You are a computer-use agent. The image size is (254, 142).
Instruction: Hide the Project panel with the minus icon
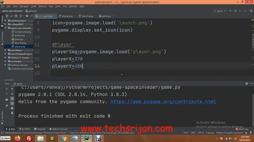coord(32,16)
